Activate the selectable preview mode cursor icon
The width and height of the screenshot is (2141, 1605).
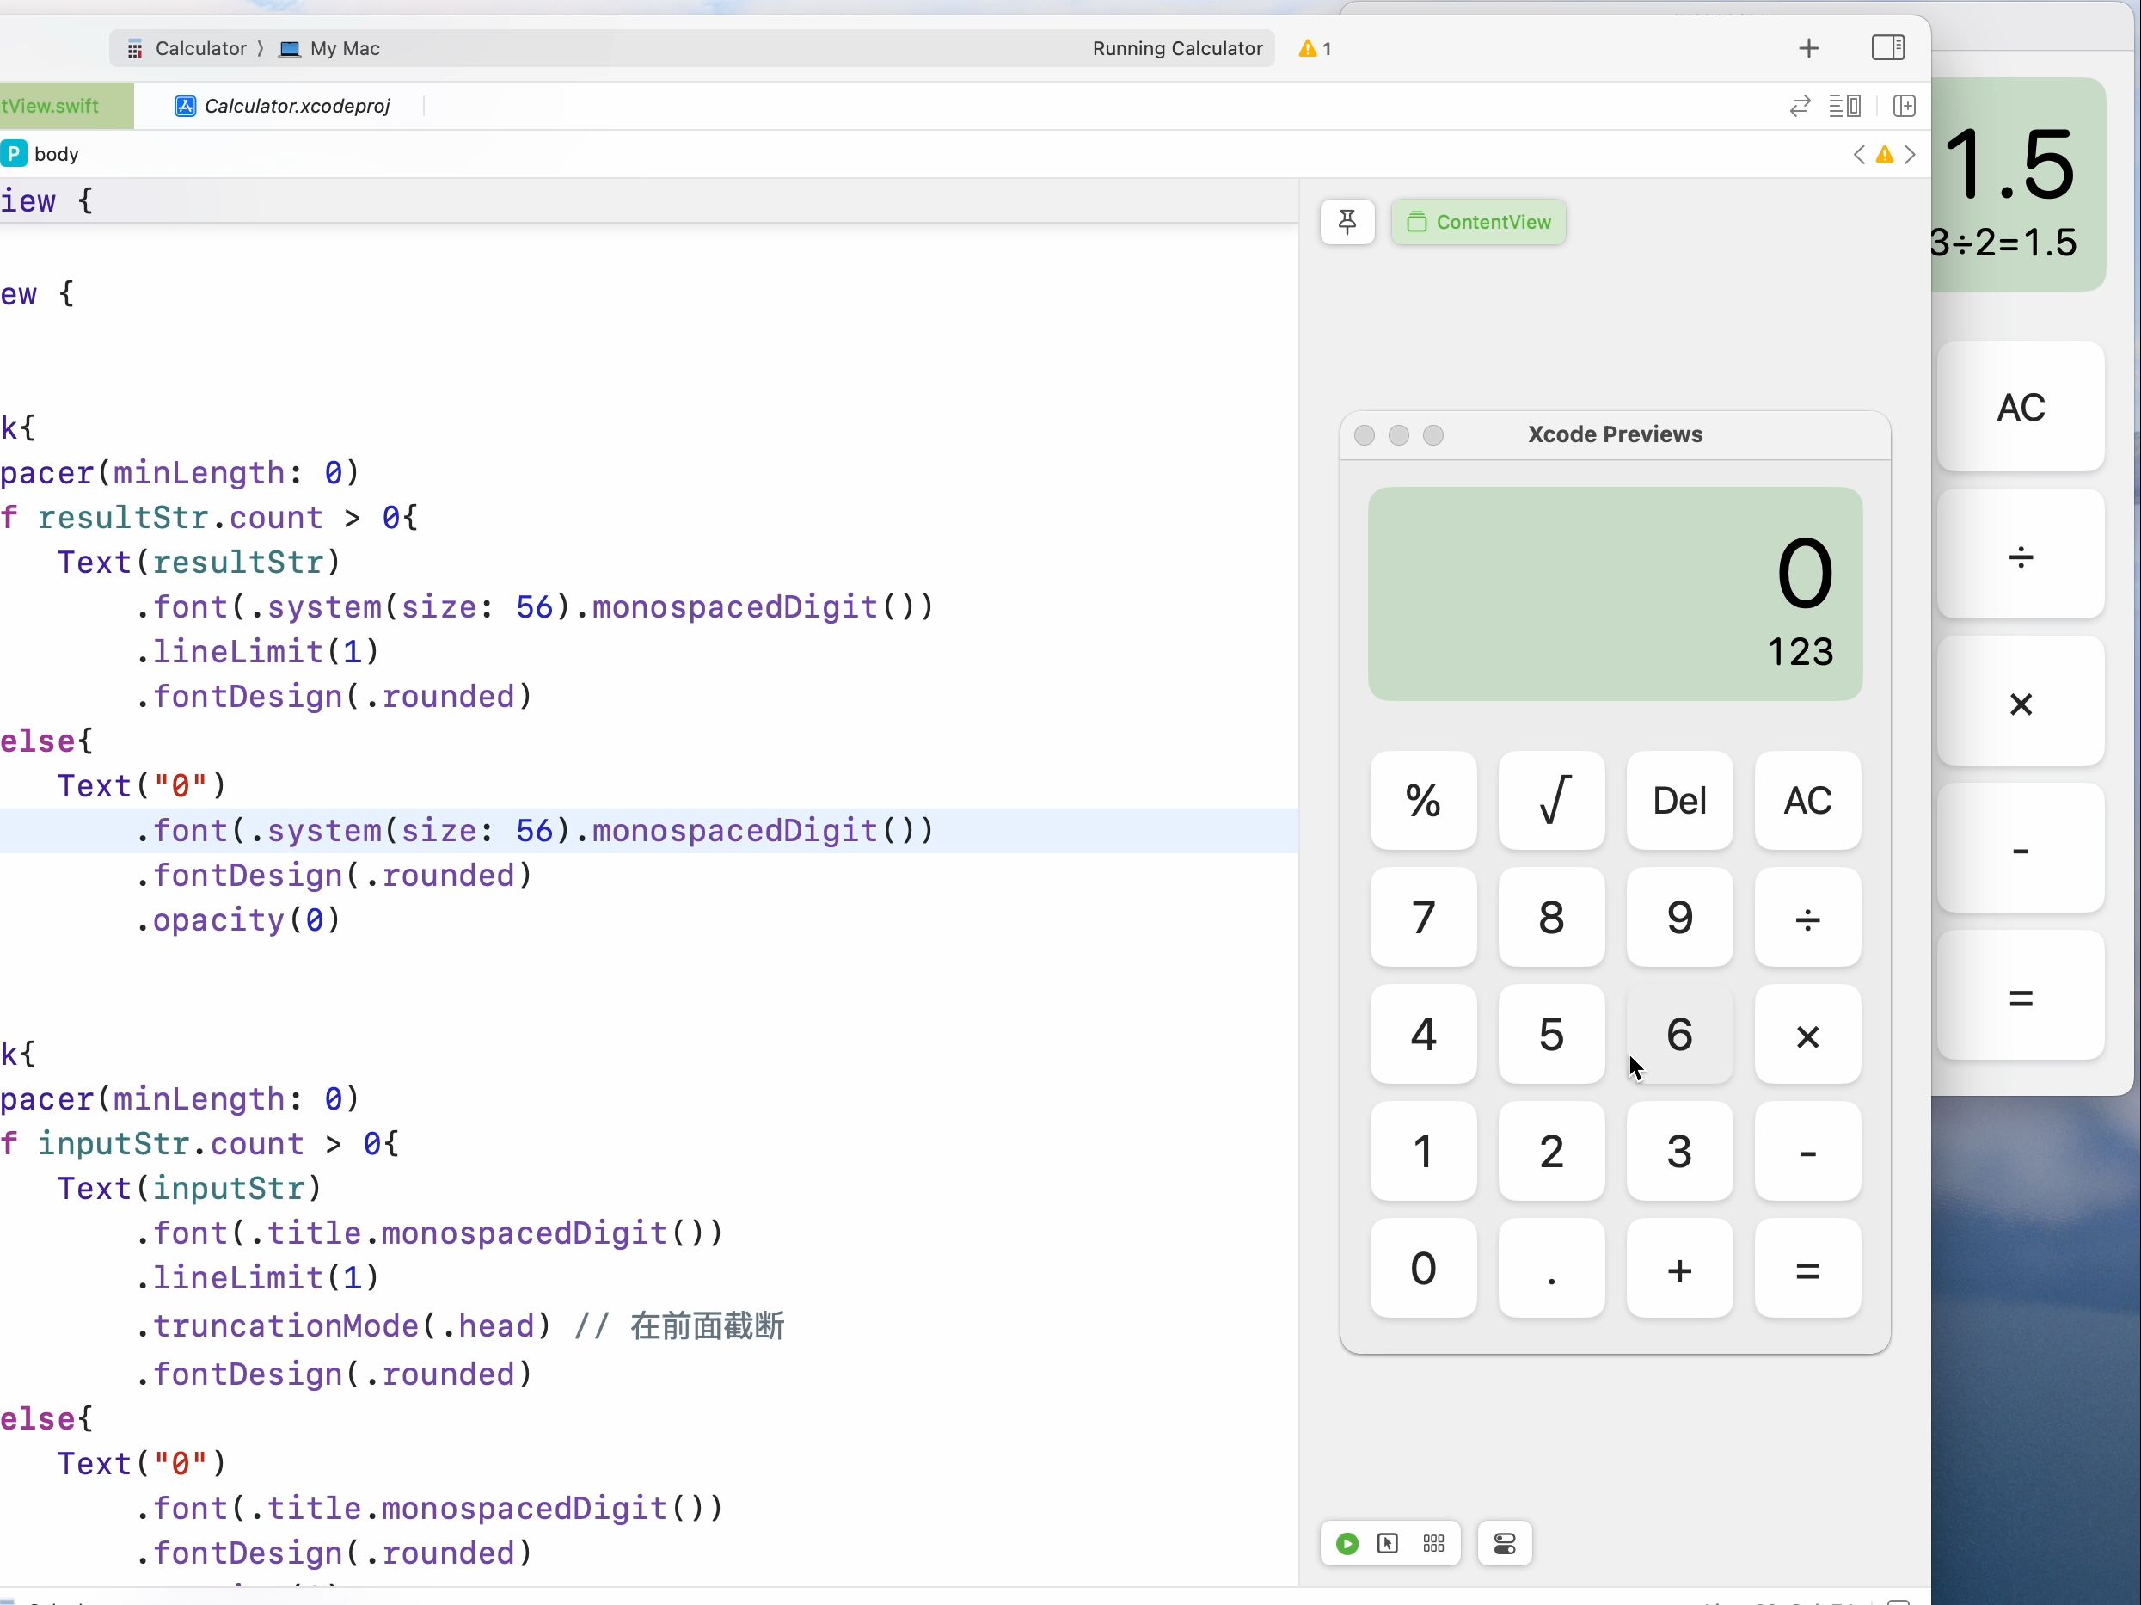pyautogui.click(x=1387, y=1544)
